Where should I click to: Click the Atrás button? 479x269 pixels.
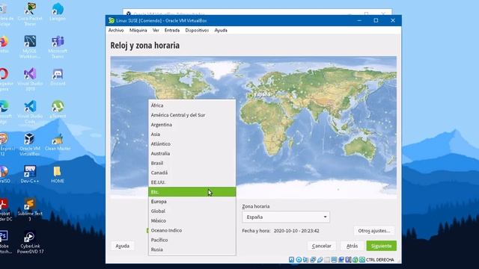[353, 246]
